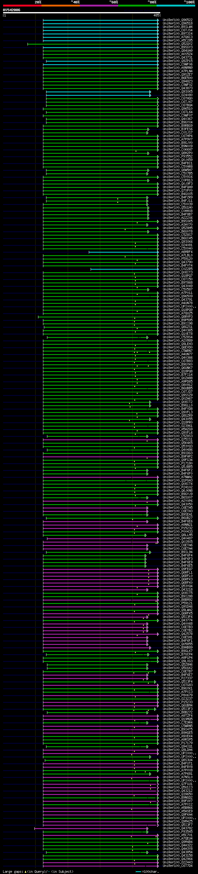Image resolution: width=198 pixels, height=874 pixels.
Task: Open hit UniRef100_C6TJS4
Action: click(x=177, y=30)
